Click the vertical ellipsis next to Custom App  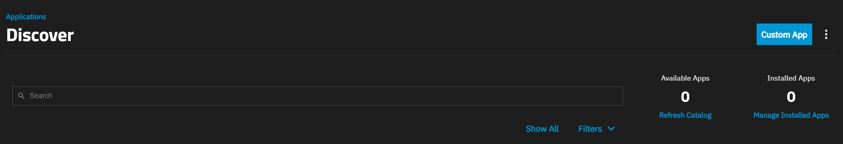point(826,34)
